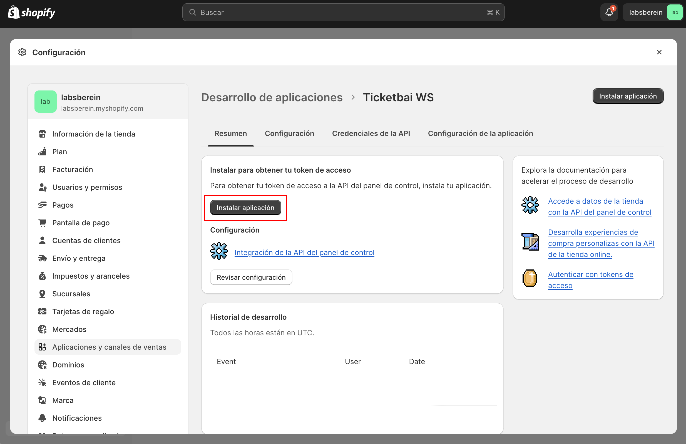The width and height of the screenshot is (686, 444).
Task: Open the labsberein account menu
Action: pyautogui.click(x=652, y=12)
